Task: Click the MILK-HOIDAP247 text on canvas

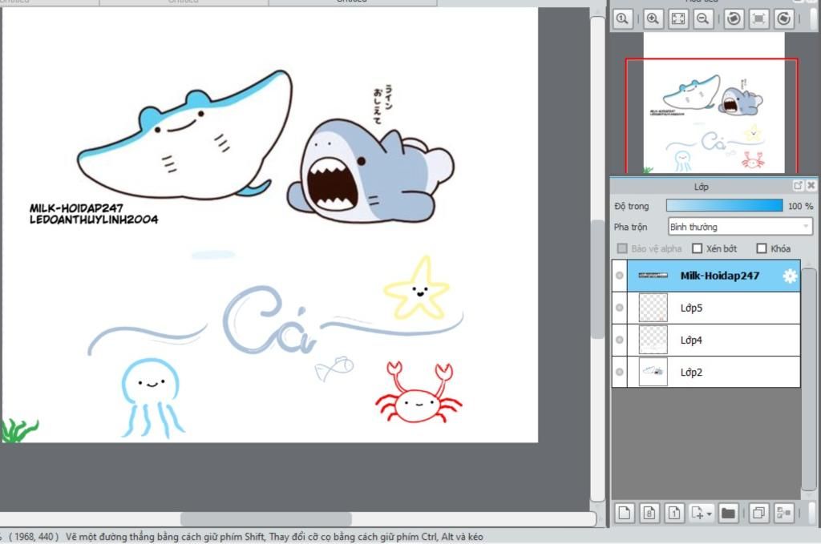Action: pos(76,208)
